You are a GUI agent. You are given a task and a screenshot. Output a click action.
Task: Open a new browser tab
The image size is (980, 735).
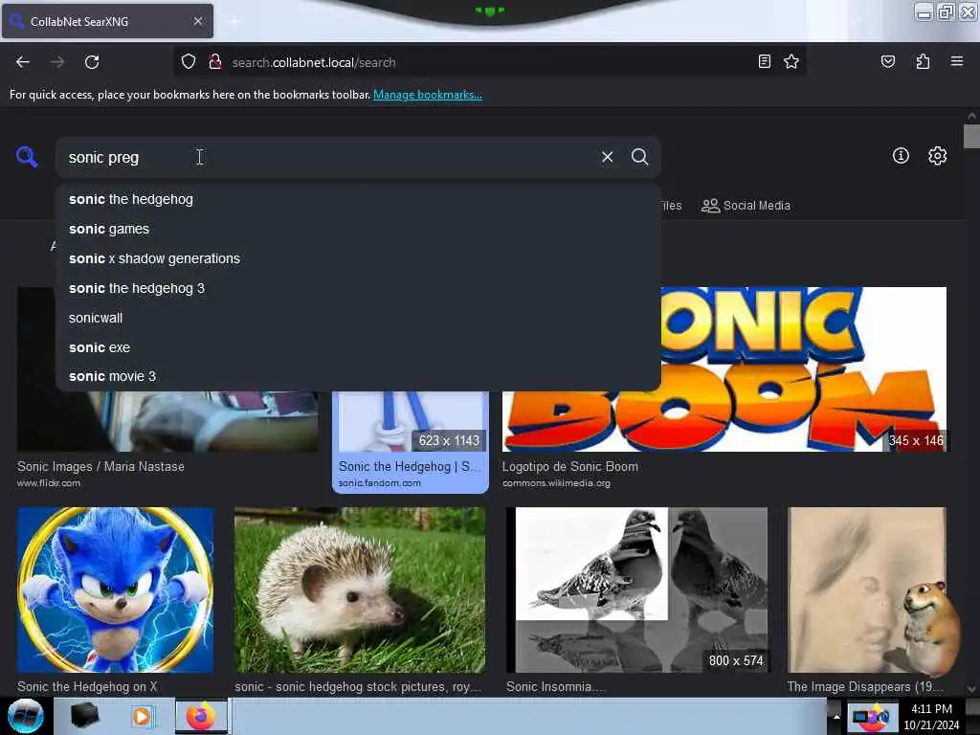pos(234,21)
